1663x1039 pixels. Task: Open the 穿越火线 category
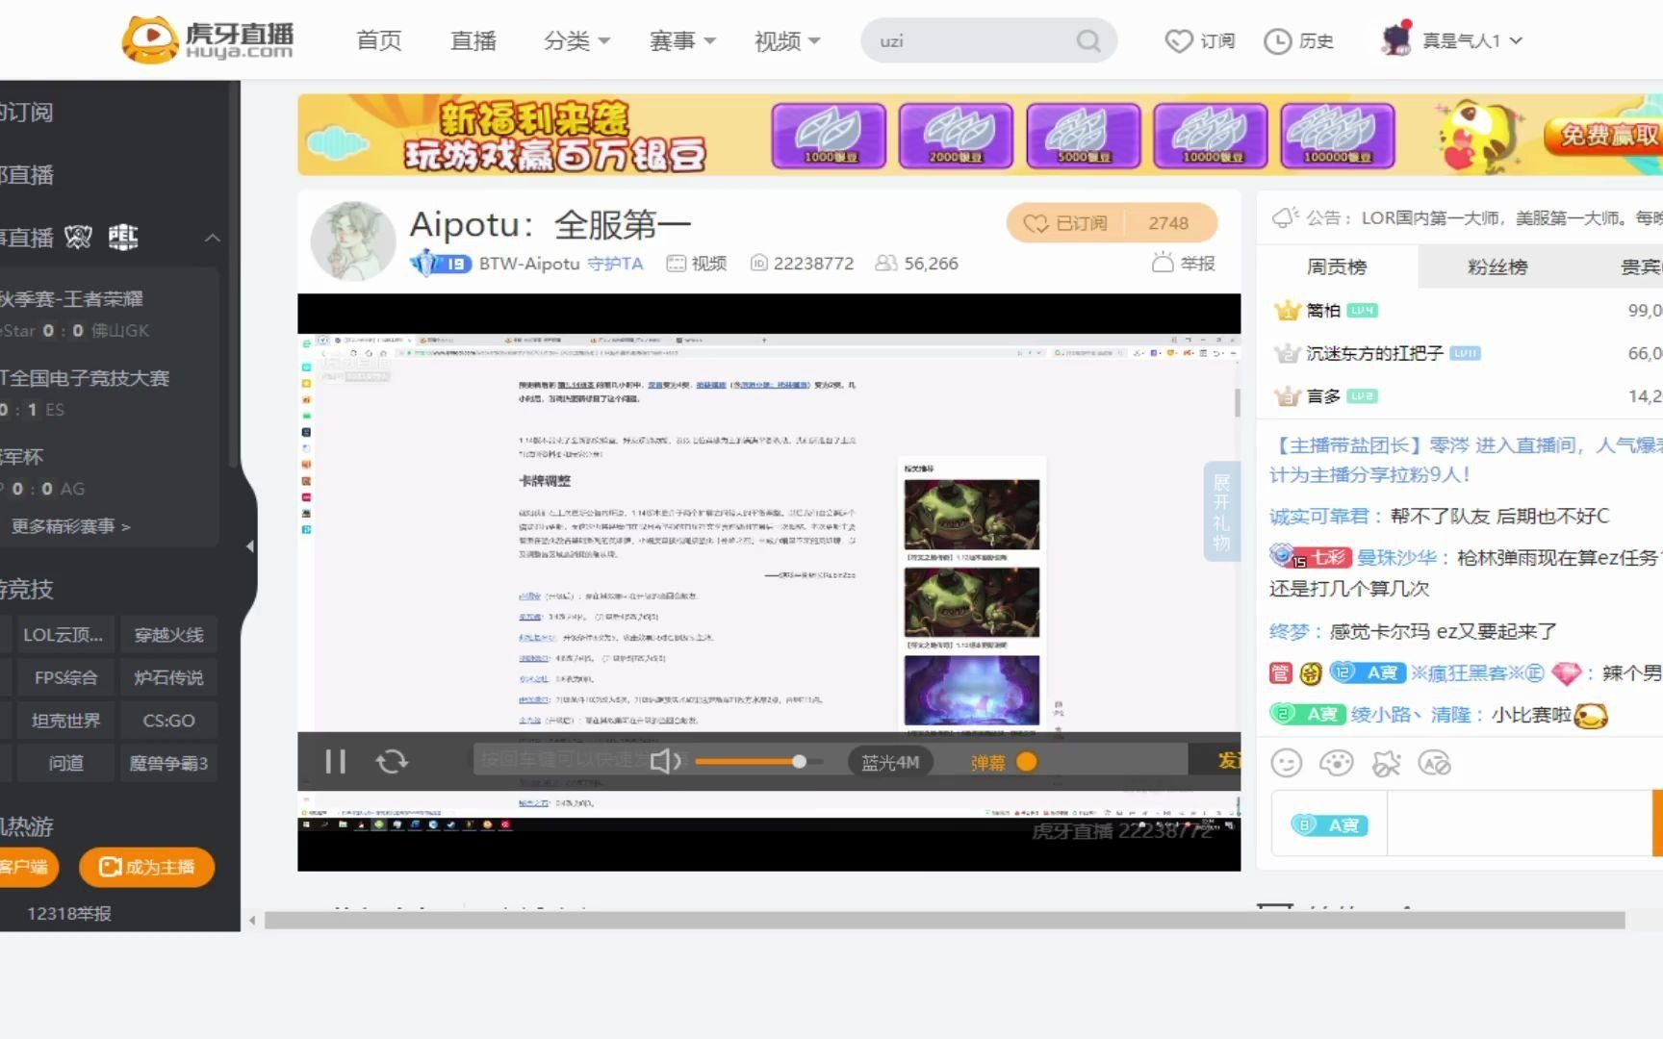(x=168, y=635)
